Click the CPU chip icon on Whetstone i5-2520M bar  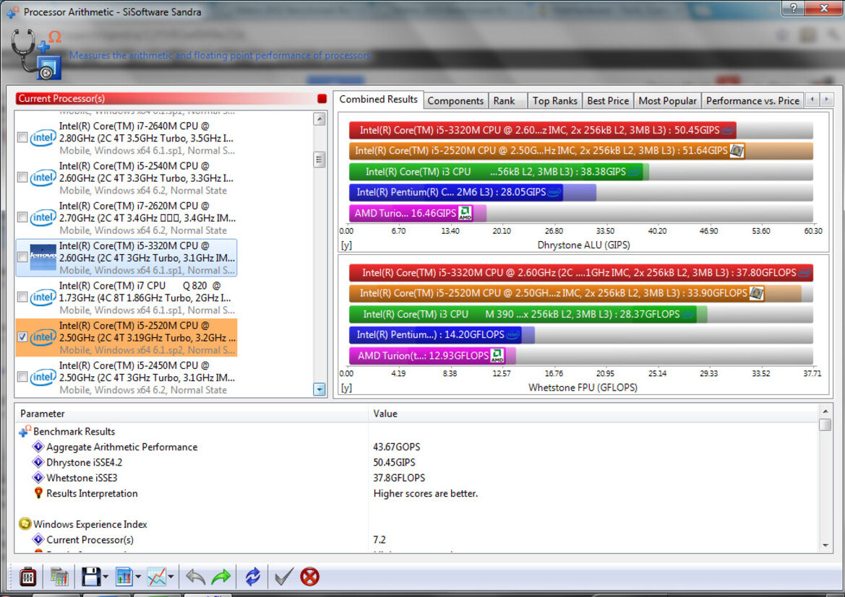coord(757,293)
